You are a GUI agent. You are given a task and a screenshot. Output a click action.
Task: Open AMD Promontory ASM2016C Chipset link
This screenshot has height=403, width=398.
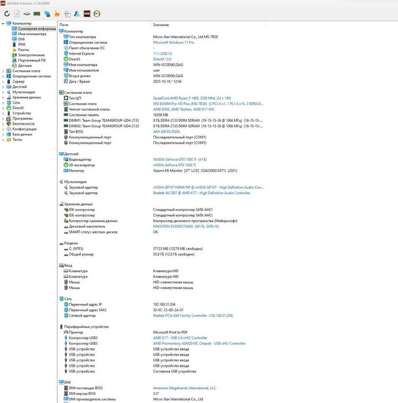[199, 344]
